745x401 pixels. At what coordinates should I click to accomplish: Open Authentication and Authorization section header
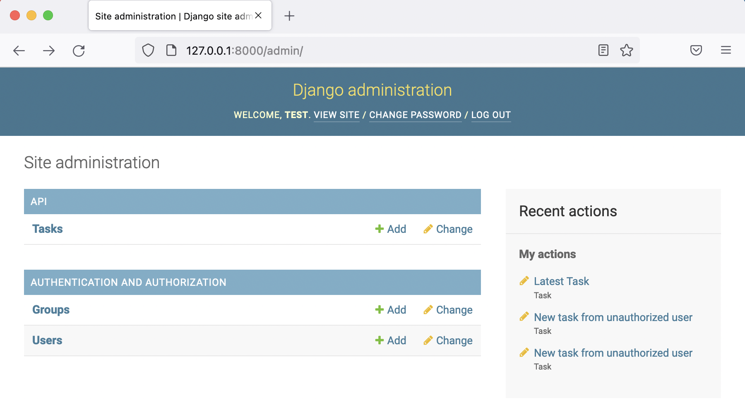coord(128,283)
